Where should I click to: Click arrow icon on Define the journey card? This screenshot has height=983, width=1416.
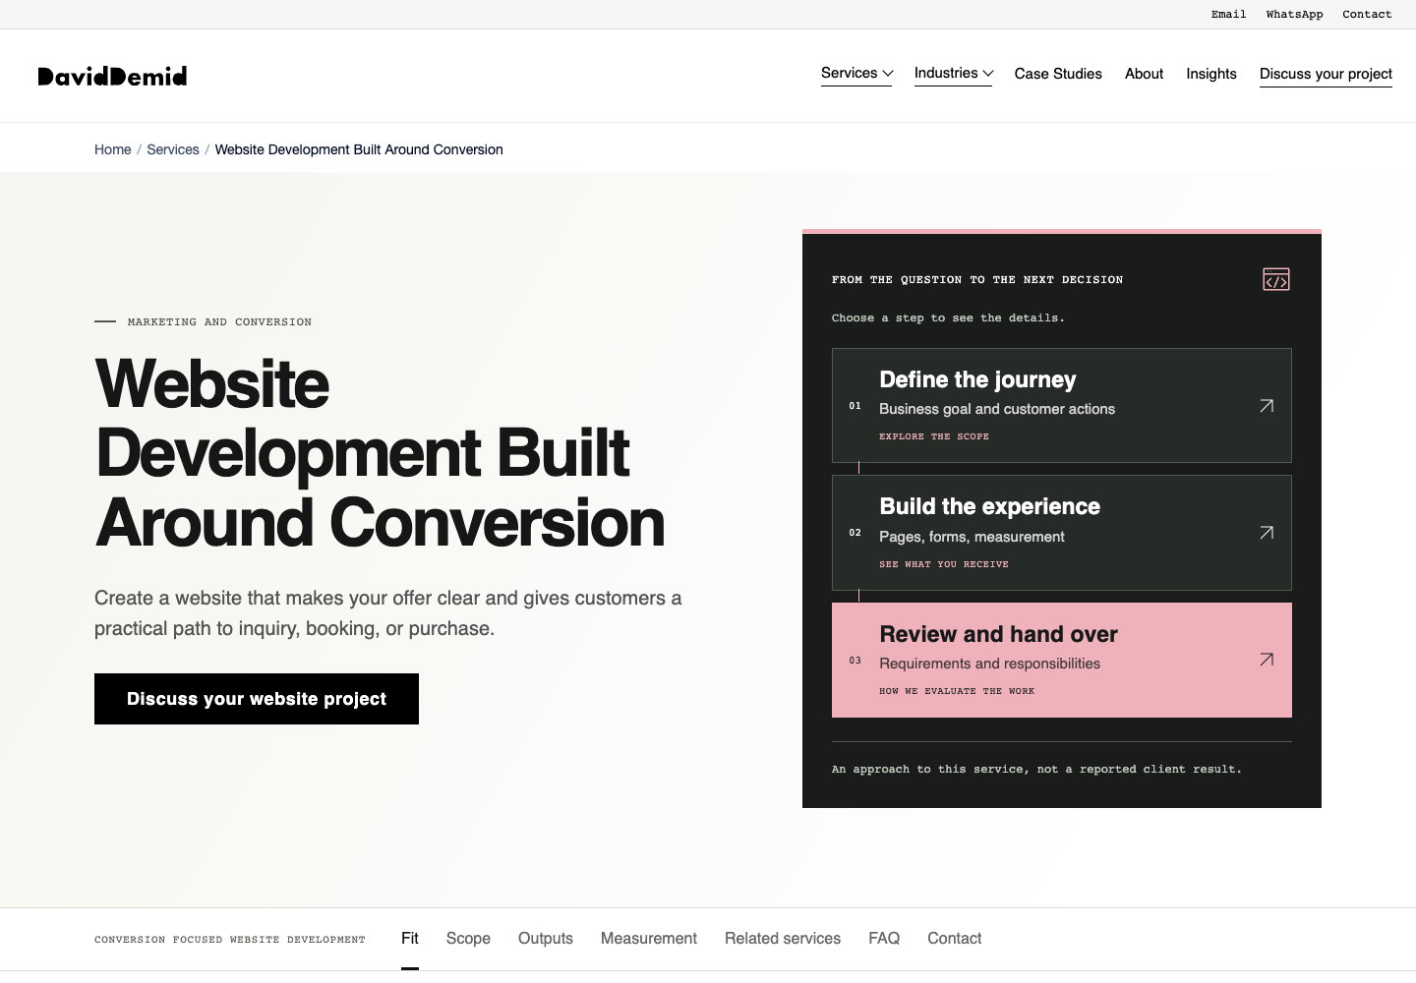[1267, 406]
